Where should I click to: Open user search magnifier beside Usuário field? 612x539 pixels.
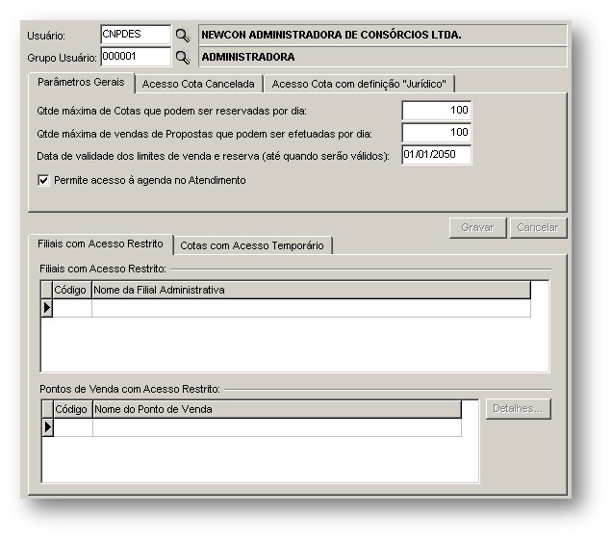click(183, 35)
